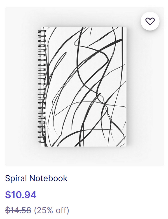Click the $10.94 sale price
This screenshot has height=219, width=168.
[21, 195]
